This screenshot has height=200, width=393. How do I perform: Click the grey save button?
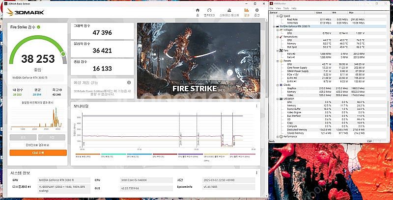[52, 137]
